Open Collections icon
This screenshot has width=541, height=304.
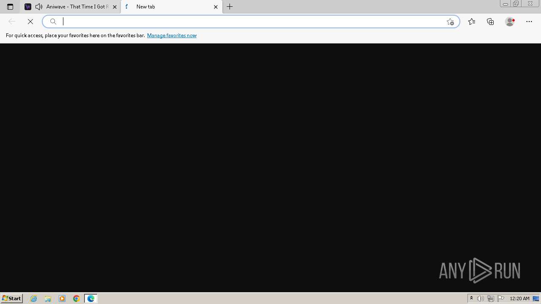(x=490, y=22)
